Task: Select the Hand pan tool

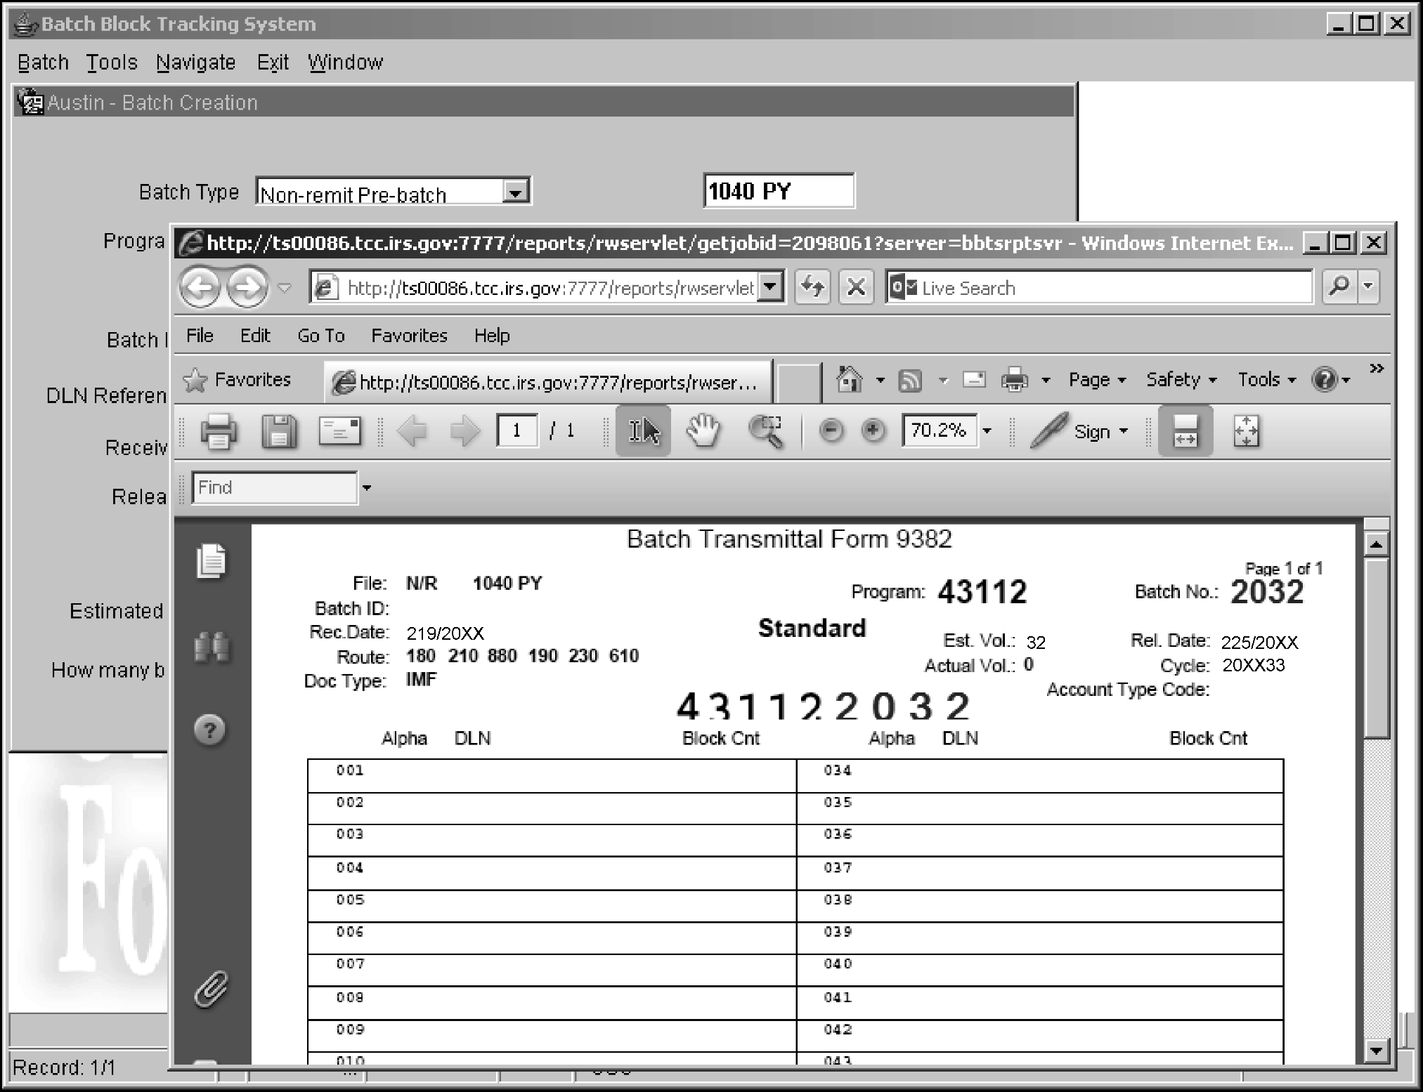Action: pos(703,431)
